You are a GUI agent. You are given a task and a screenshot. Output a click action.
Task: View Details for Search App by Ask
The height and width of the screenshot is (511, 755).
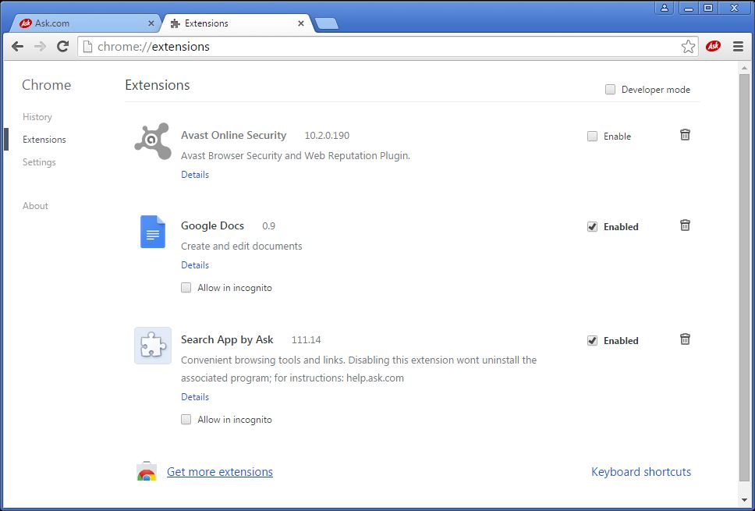click(x=195, y=397)
